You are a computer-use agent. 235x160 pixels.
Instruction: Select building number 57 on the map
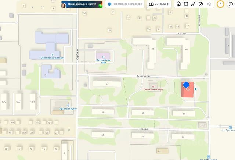107,84
